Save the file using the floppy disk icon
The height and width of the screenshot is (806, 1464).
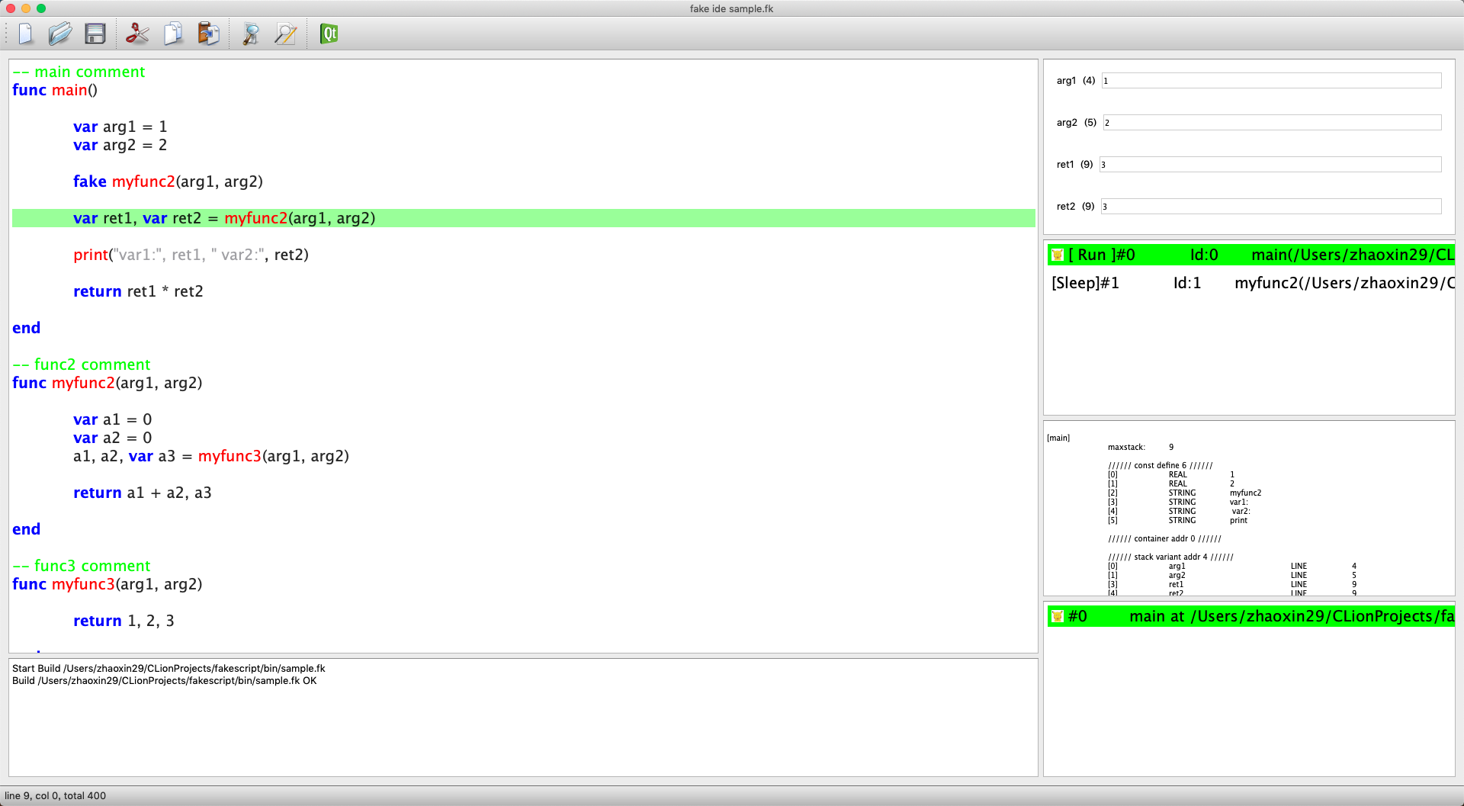point(95,34)
